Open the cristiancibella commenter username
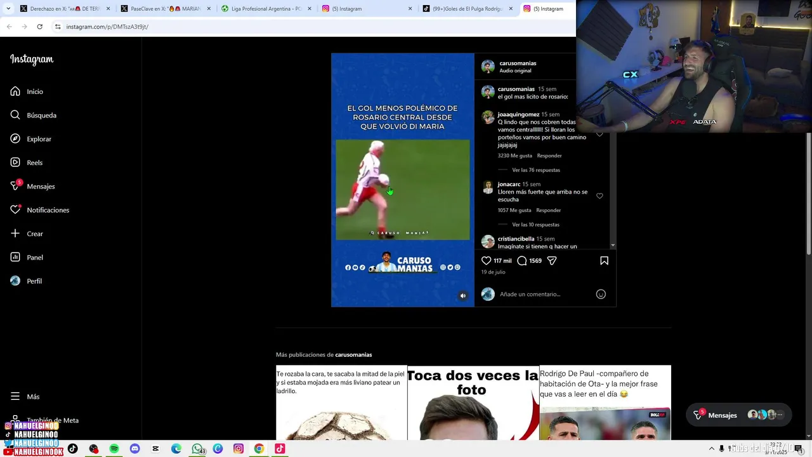The image size is (812, 457). click(516, 239)
